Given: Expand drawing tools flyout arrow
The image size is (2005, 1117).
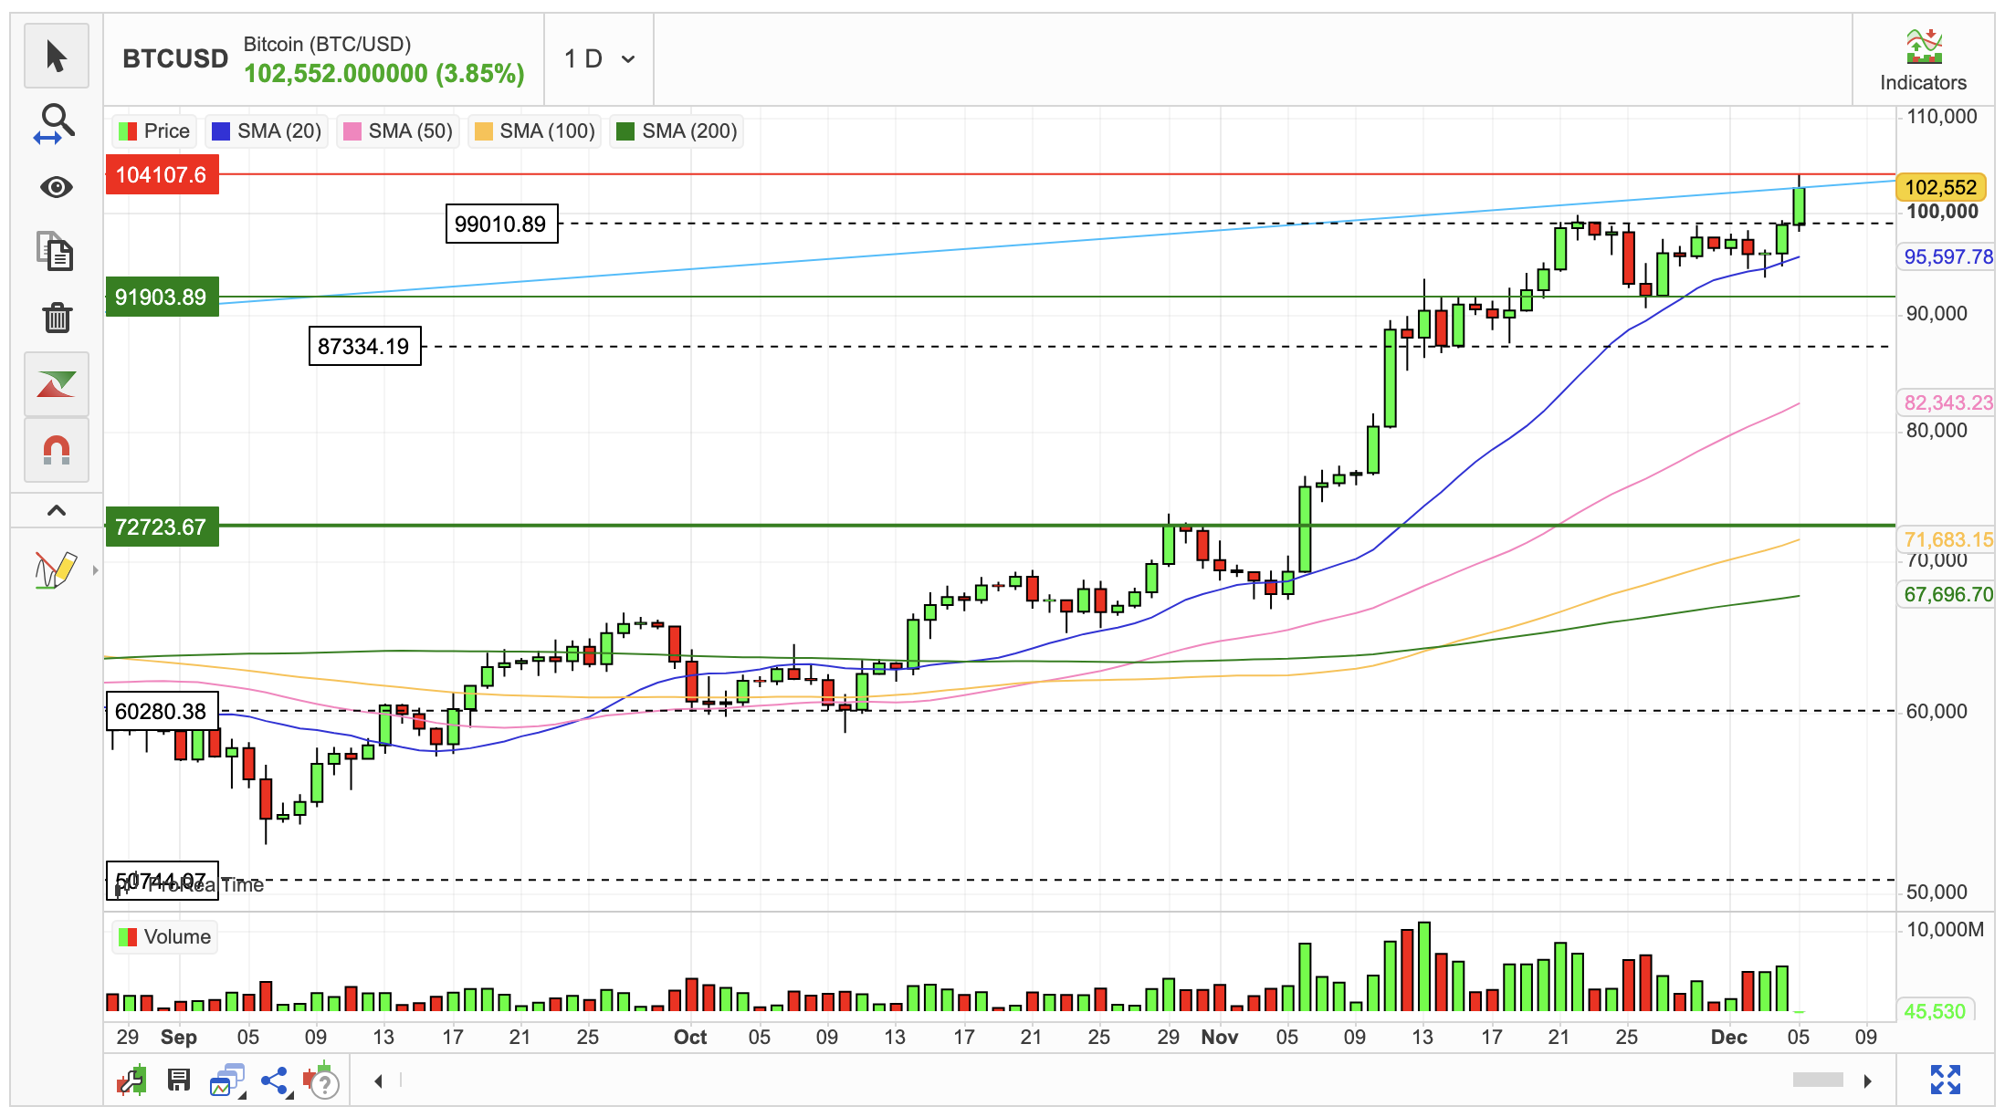Looking at the screenshot, I should pos(95,570).
